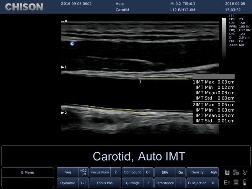Click the grayscale bar beside the image
Image resolution: width=252 pixels, height=189 pixels.
click(224, 38)
